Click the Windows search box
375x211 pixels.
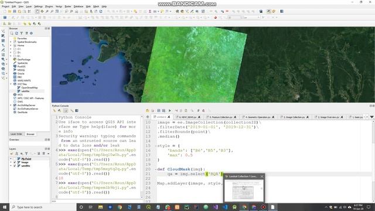pyautogui.click(x=43, y=207)
